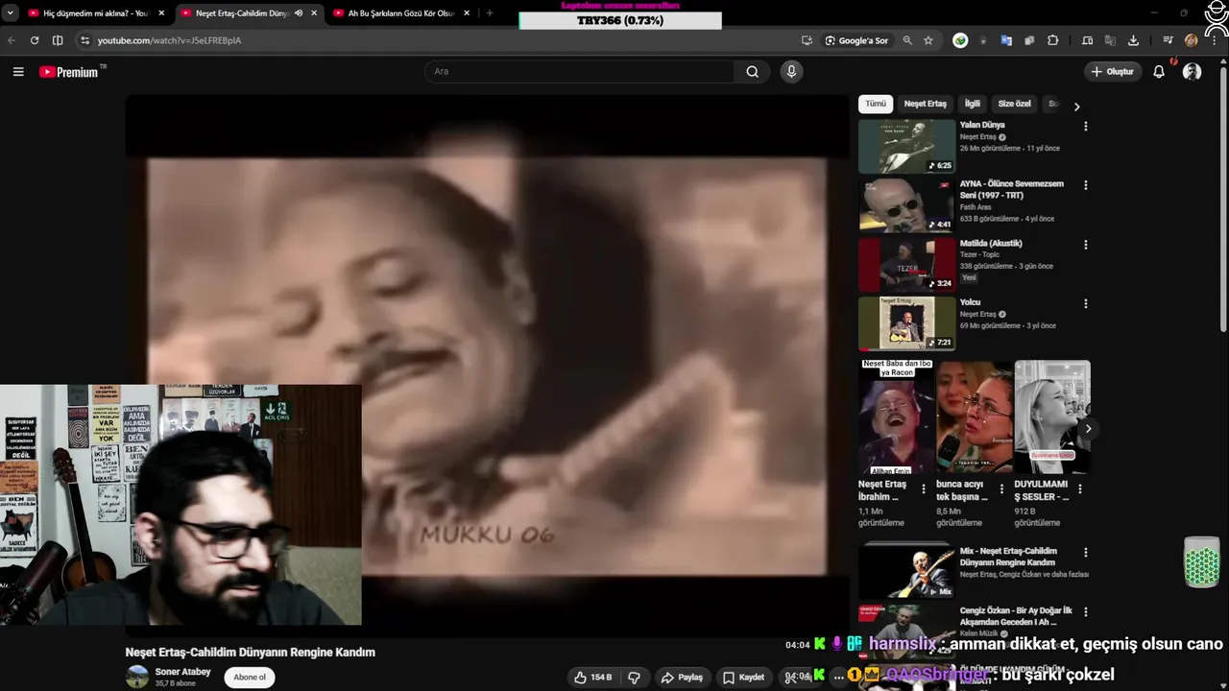Click the Google Translate extension icon
Viewport: 1229px width, 691px height.
click(x=1006, y=40)
